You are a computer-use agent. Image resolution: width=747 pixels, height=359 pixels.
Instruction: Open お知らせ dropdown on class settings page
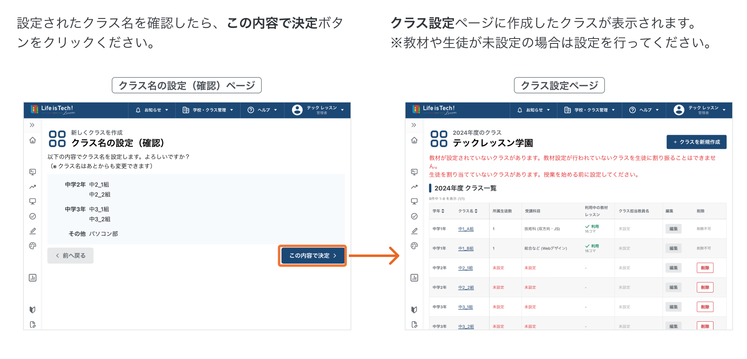coord(534,110)
